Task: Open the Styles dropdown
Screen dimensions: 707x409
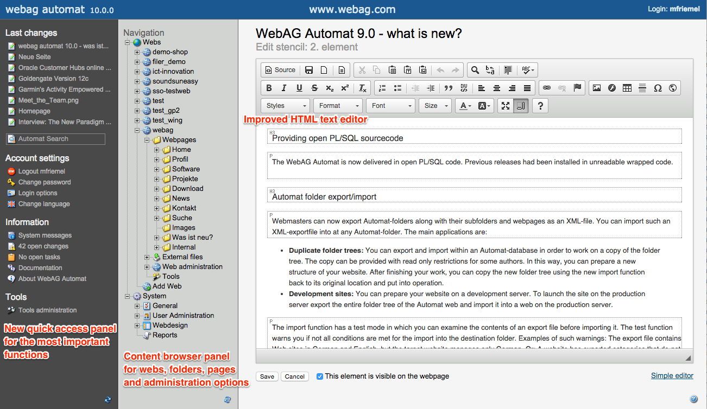Action: tap(286, 106)
